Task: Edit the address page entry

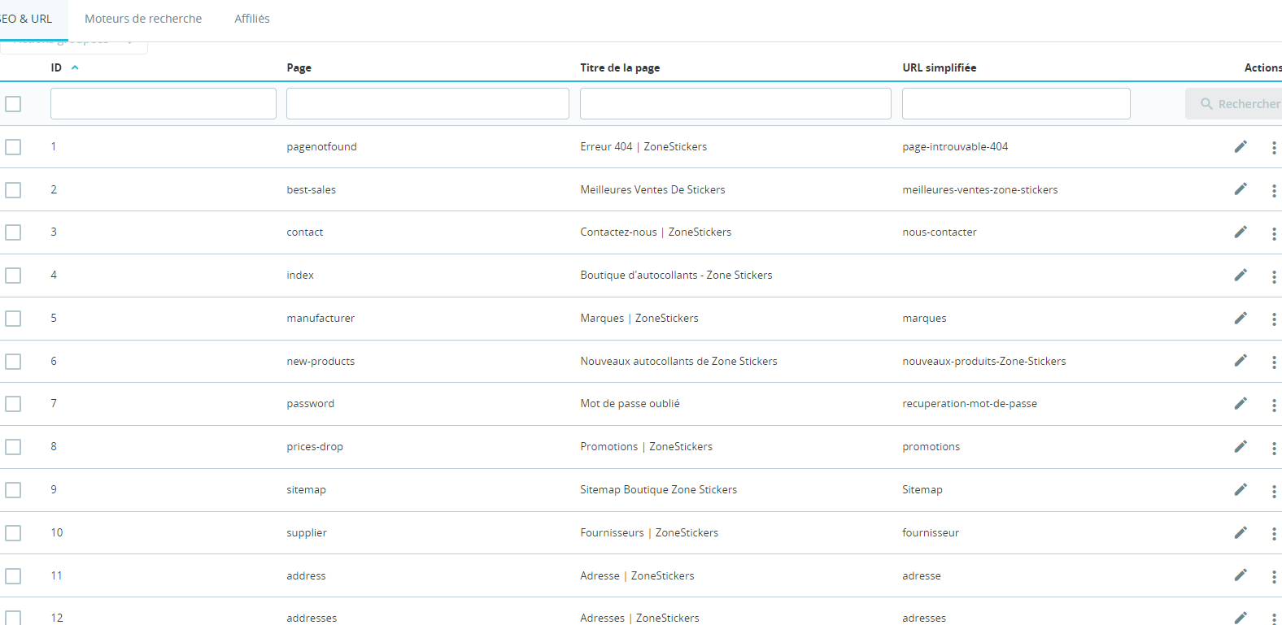Action: tap(1241, 575)
